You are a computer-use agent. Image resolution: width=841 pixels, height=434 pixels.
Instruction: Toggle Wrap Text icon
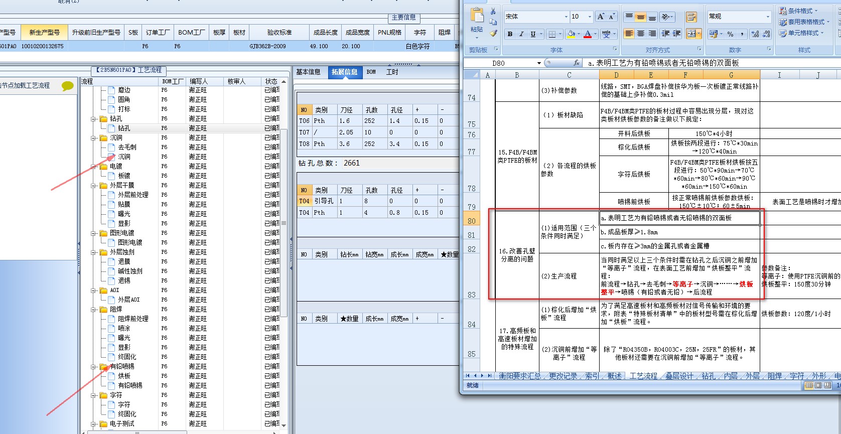click(691, 17)
